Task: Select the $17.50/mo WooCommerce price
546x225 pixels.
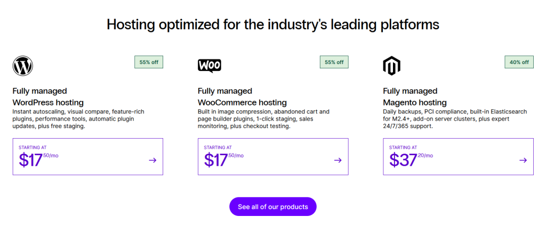Action: (223, 159)
